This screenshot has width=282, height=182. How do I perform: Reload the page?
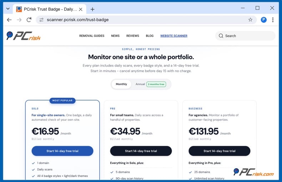(x=29, y=20)
